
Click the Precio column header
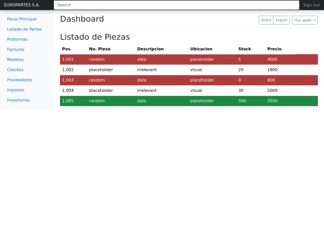274,49
